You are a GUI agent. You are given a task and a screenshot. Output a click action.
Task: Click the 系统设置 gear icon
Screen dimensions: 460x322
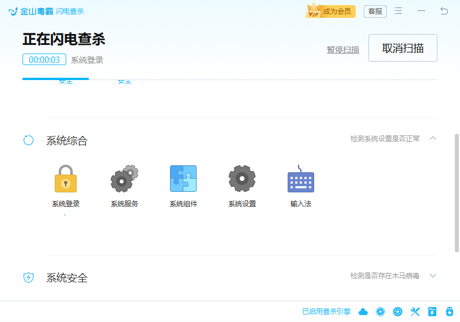[242, 179]
